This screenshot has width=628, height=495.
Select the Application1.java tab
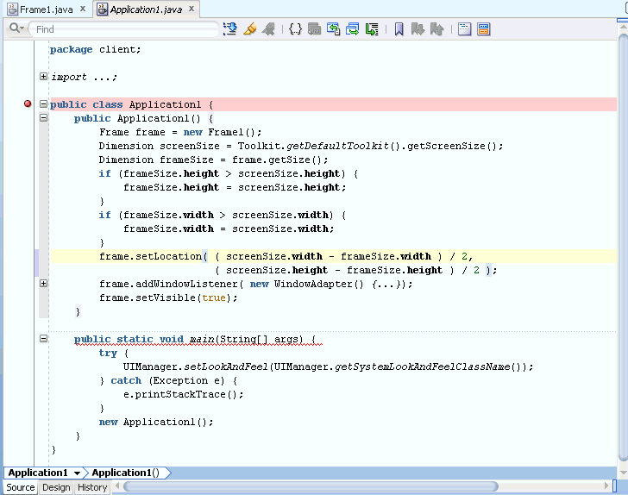click(146, 9)
